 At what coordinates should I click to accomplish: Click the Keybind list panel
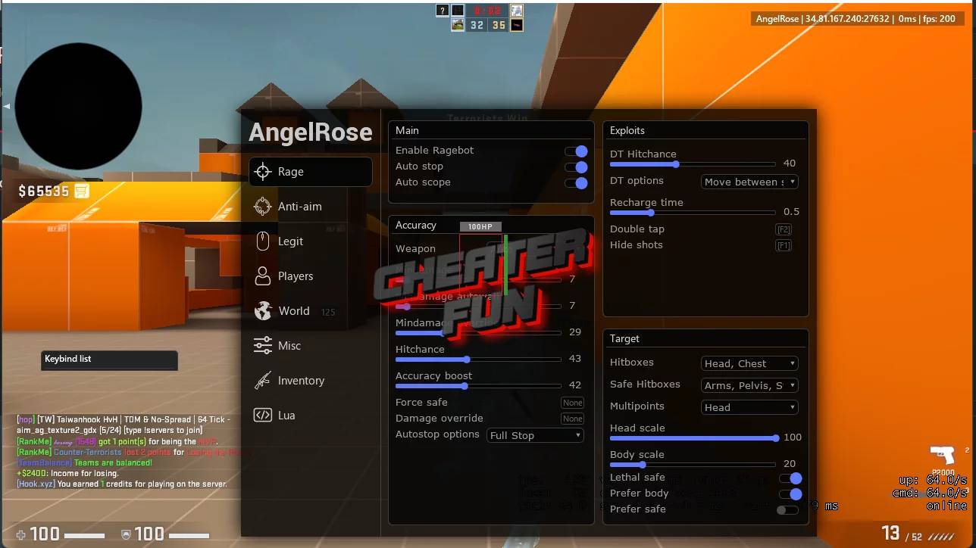coord(108,360)
